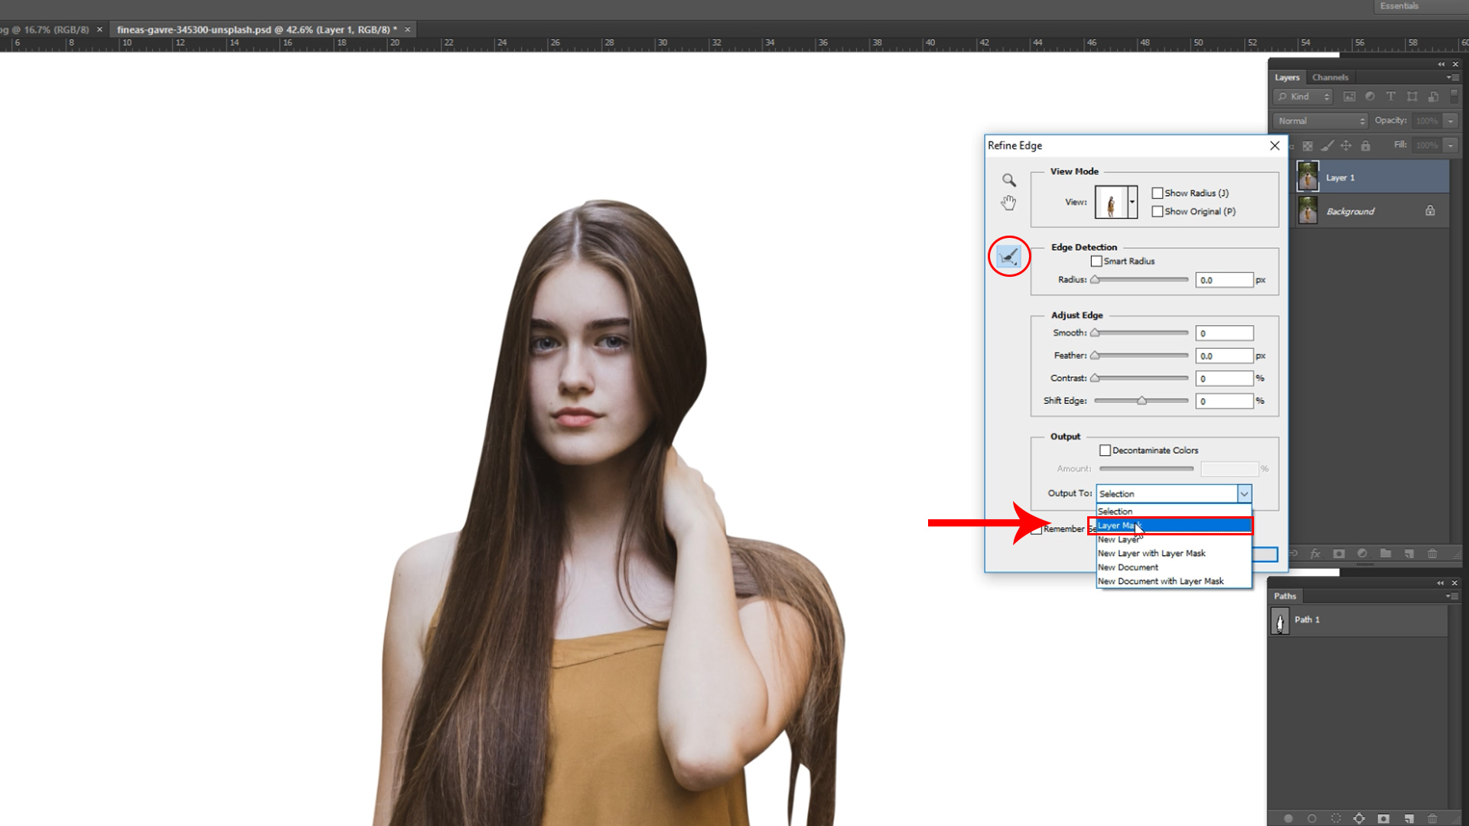
Task: Create a new layer with the new-layer icon
Action: coord(1409,553)
